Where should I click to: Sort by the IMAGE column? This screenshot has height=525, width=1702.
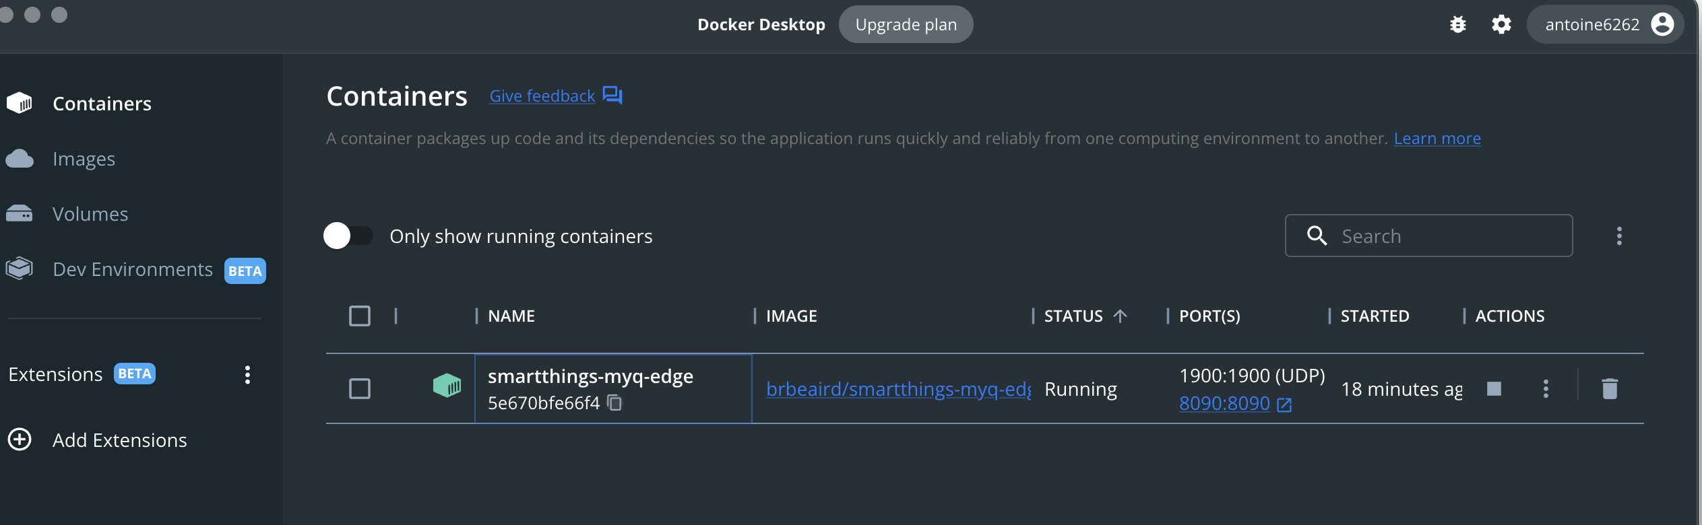(x=791, y=316)
